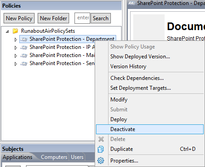Expand SharePoint Protection - Mai policy

[16, 56]
